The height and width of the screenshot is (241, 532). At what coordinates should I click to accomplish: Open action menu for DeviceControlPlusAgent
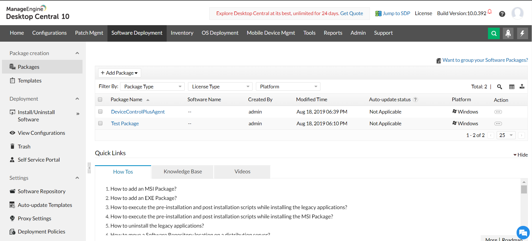(498, 112)
